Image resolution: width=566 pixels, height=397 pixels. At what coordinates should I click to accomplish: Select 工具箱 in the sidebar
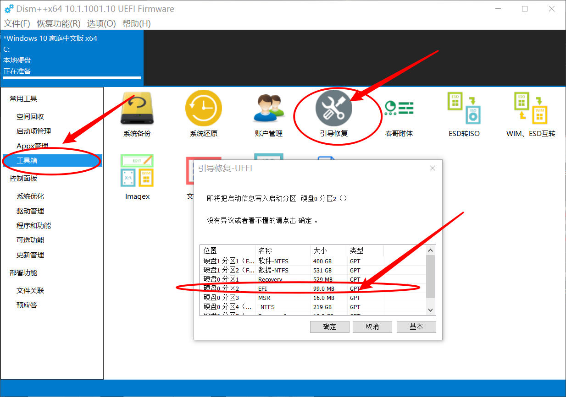(52, 161)
